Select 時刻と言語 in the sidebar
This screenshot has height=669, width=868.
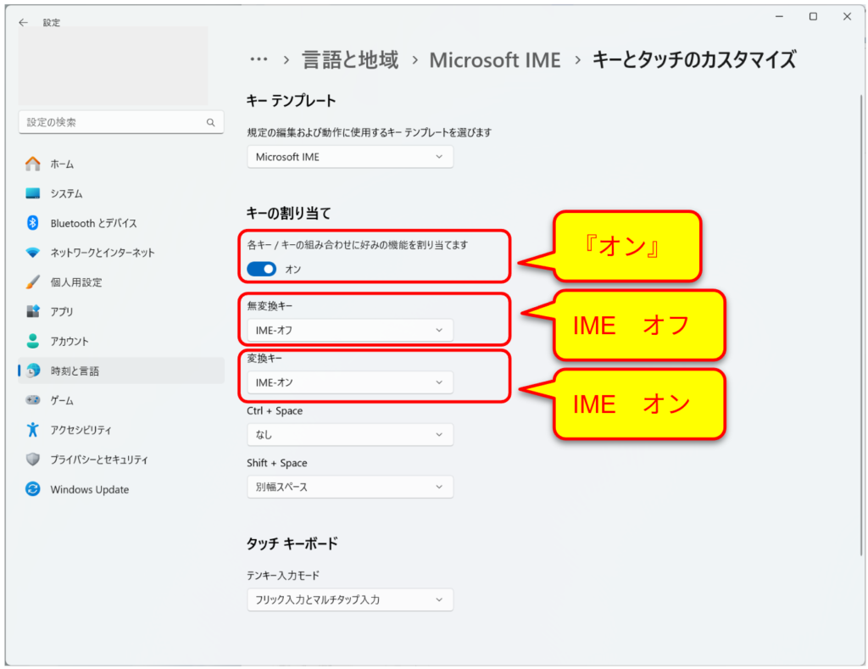(x=121, y=371)
